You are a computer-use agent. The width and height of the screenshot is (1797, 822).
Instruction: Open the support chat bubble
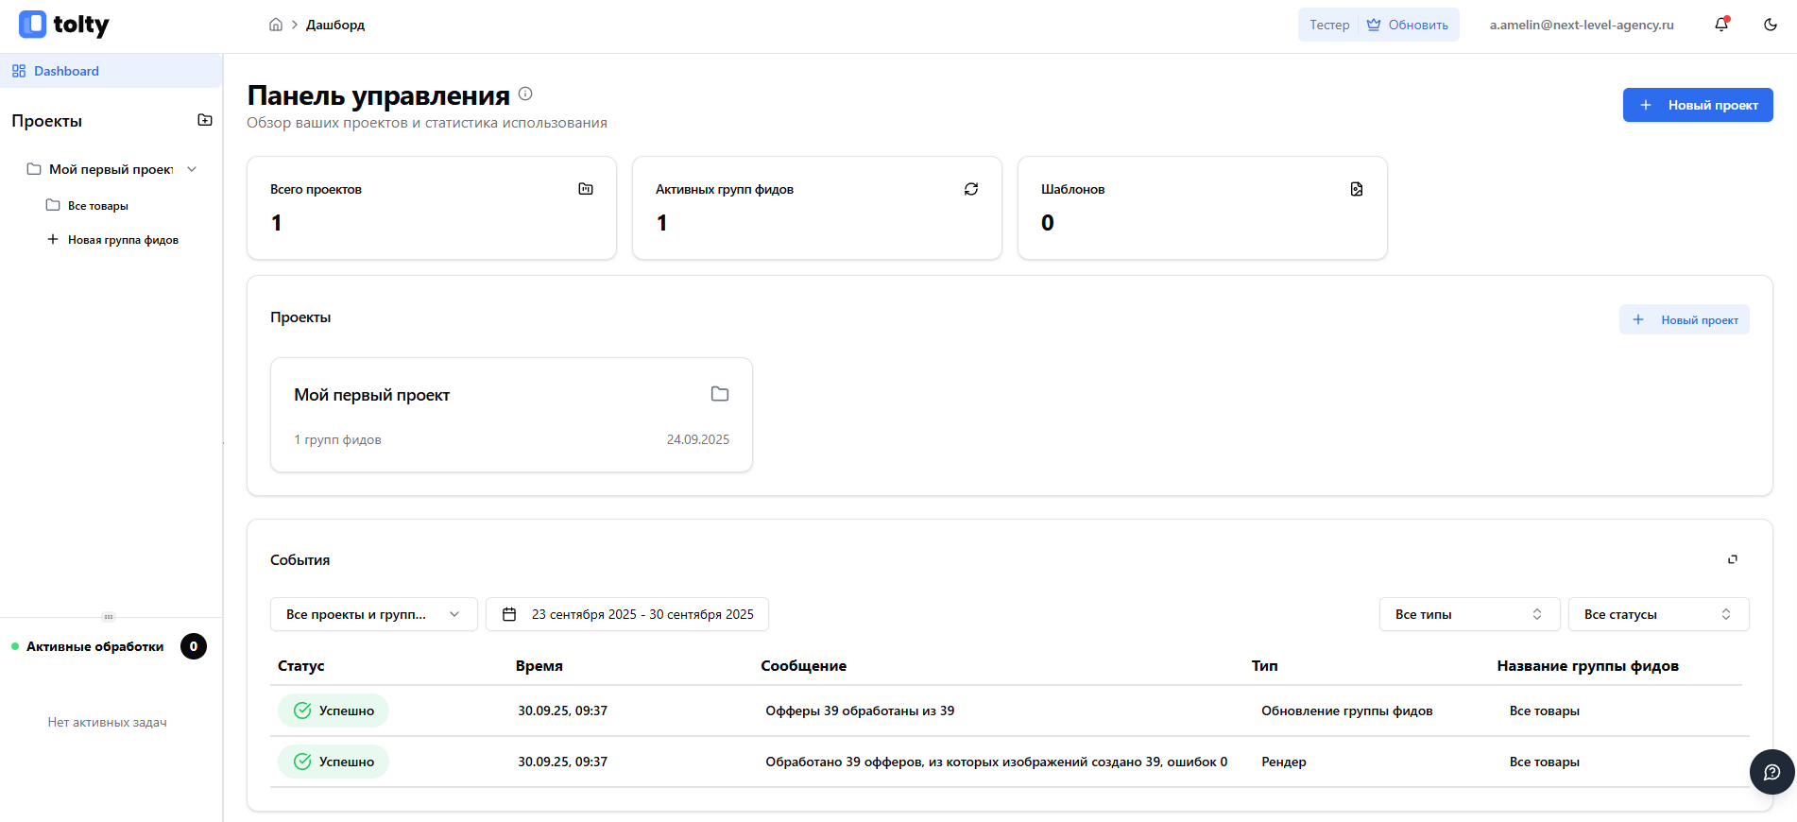(1772, 772)
